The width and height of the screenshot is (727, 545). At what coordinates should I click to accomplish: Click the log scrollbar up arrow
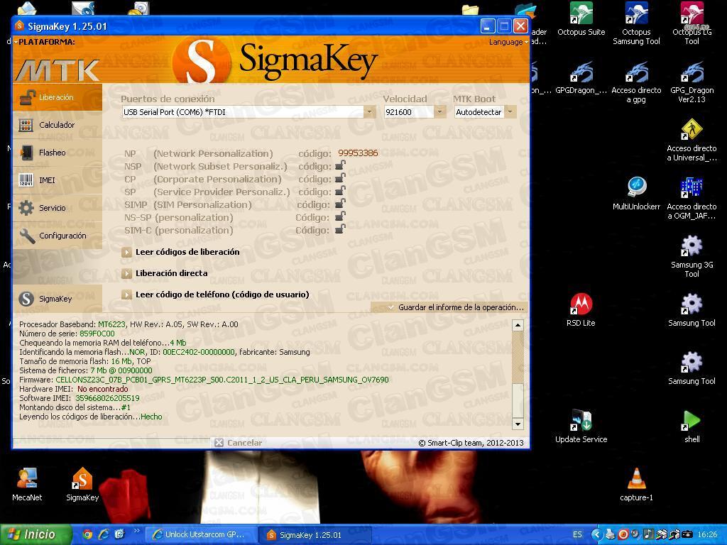518,325
